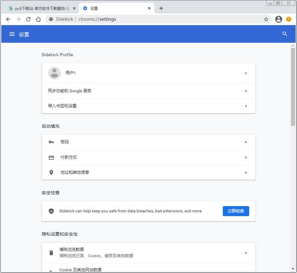The height and width of the screenshot is (273, 297).
Task: Open the hamburger menu in Settings header
Action: pos(12,34)
